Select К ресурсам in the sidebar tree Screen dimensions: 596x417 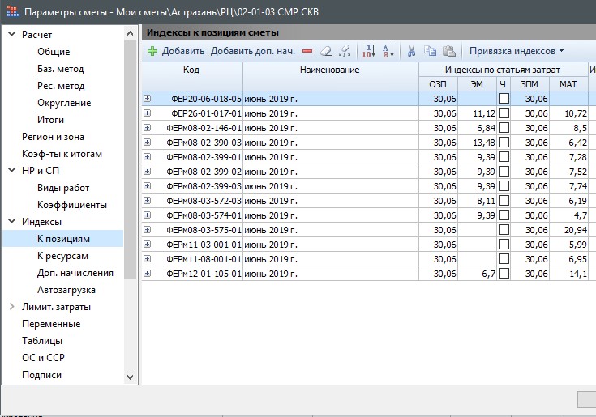62,255
